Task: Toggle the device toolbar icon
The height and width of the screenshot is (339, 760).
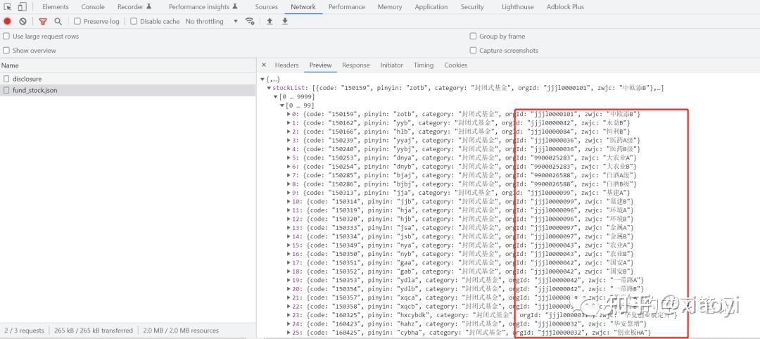Action: point(23,7)
